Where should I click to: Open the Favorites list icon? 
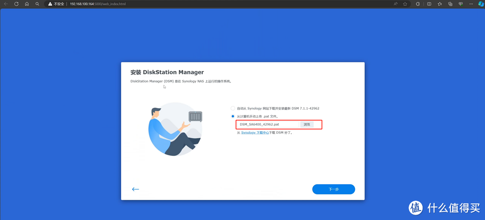click(x=440, y=4)
